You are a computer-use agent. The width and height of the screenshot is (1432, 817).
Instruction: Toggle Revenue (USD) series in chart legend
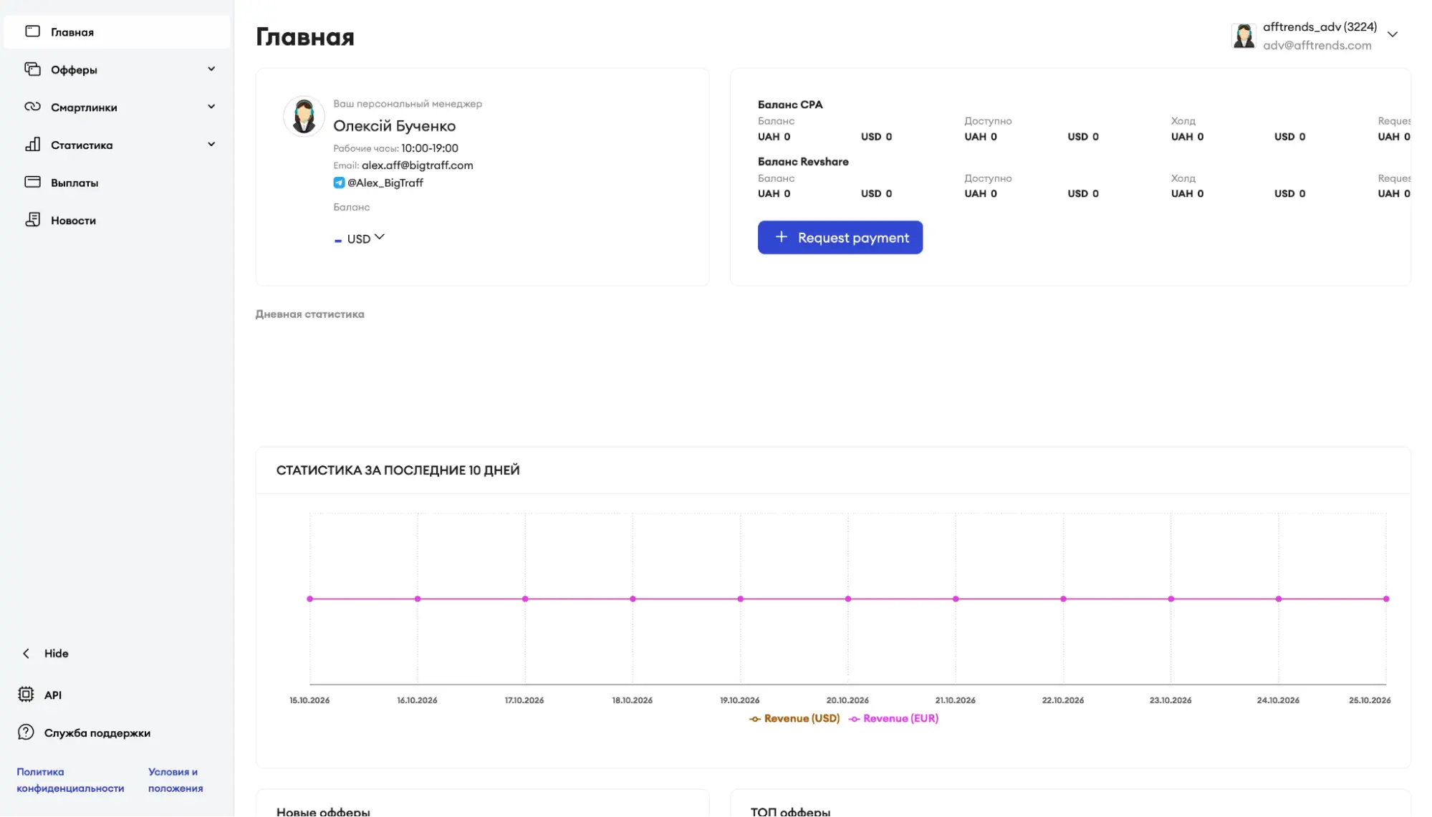point(794,719)
